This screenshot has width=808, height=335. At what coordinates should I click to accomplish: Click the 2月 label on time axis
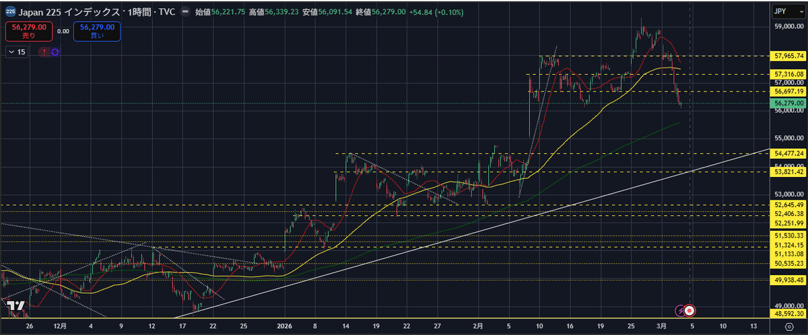click(x=479, y=326)
